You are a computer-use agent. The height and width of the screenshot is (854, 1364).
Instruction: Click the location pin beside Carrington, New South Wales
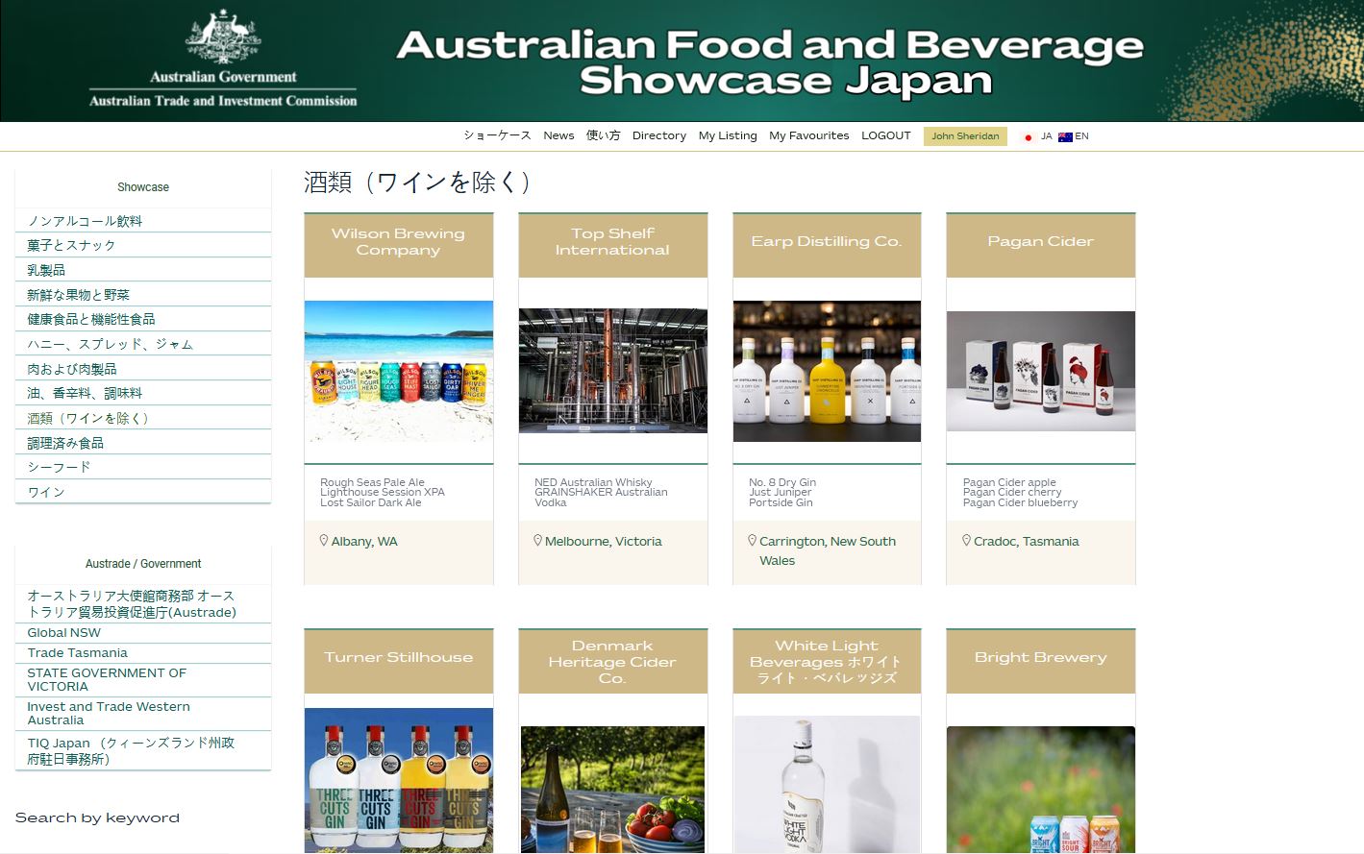click(x=752, y=541)
